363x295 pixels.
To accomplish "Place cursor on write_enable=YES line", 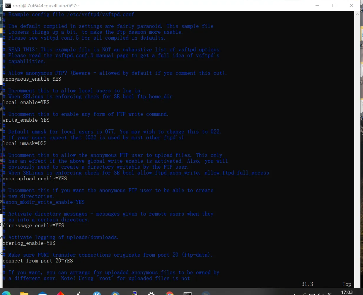I will click(x=26, y=120).
